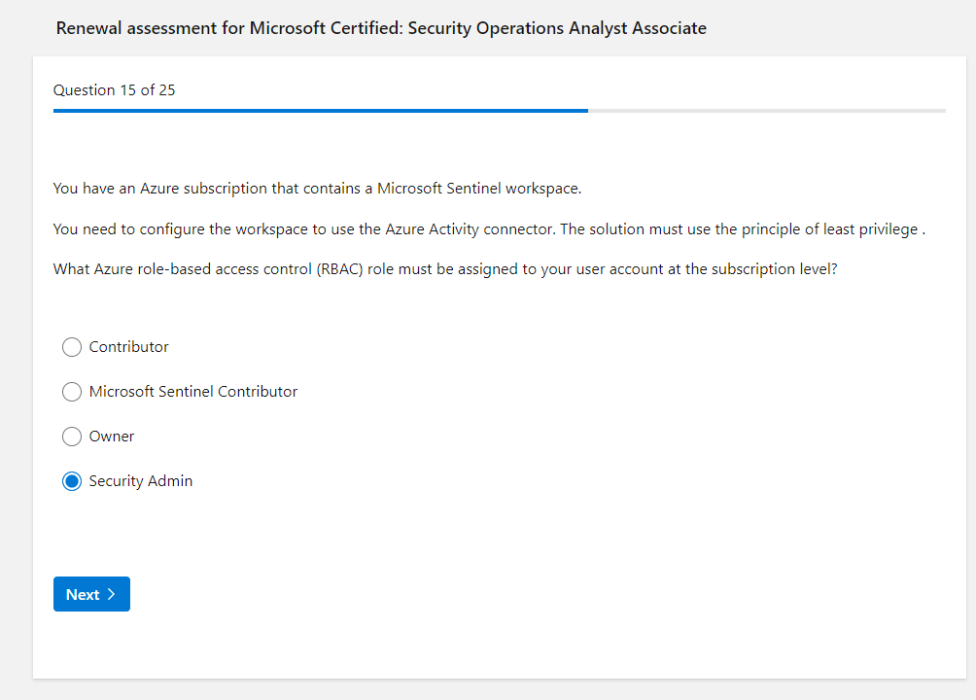Click the sentence about the Azure subscription
Screen dimensions: 976x700
point(317,189)
